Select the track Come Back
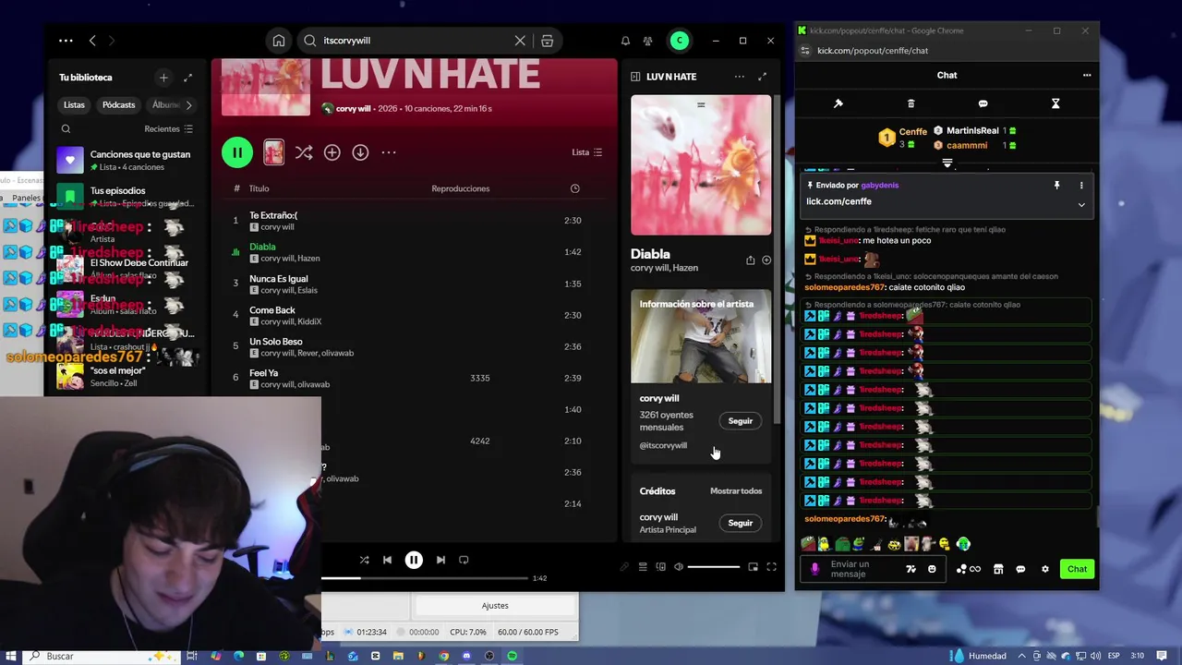 tap(416, 315)
